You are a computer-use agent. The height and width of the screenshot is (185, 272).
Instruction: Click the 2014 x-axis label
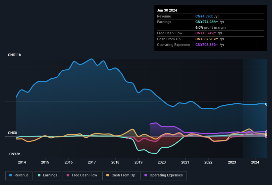pyautogui.click(x=22, y=162)
